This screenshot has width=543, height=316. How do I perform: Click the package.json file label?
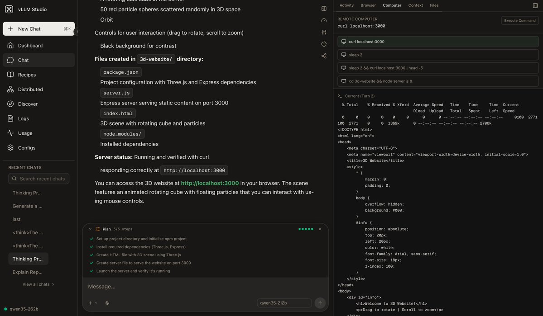(121, 72)
